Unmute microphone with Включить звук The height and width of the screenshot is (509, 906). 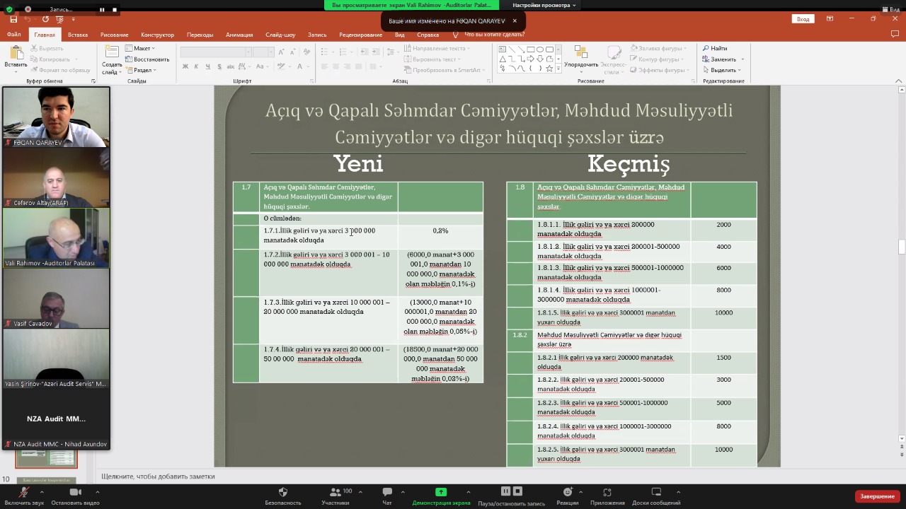pyautogui.click(x=24, y=493)
